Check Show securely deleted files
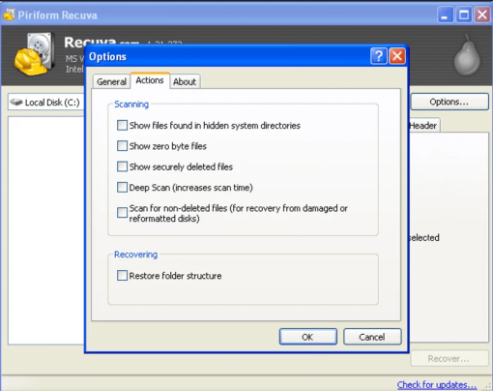493x391 pixels. [x=122, y=166]
